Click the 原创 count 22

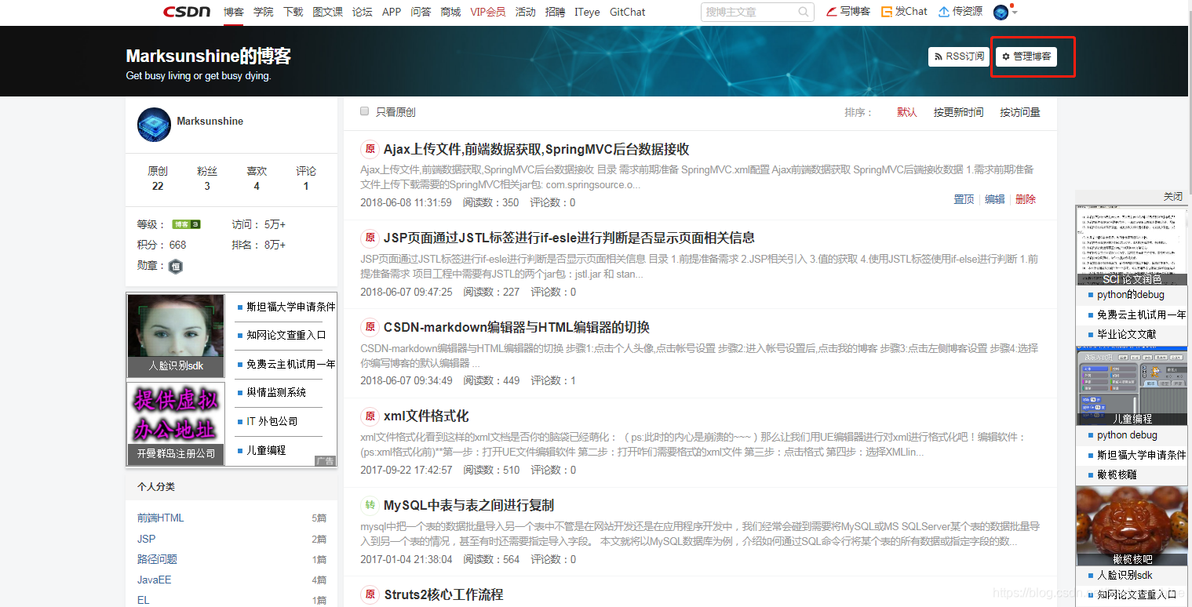(158, 186)
